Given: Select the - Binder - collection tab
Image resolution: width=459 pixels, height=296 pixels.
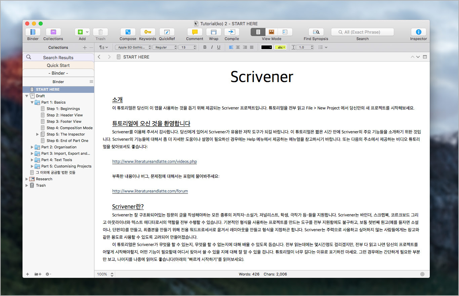Looking at the screenshot, I should click(x=58, y=73).
